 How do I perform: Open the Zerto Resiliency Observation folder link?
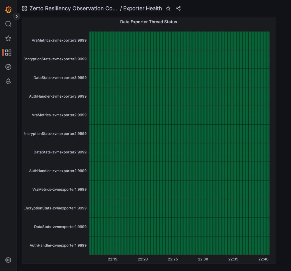[x=73, y=8]
